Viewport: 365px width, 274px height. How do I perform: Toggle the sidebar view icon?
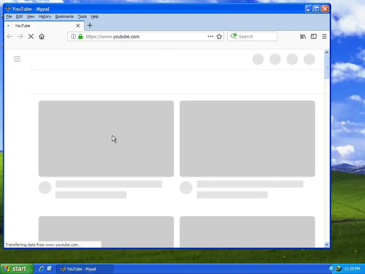click(314, 37)
